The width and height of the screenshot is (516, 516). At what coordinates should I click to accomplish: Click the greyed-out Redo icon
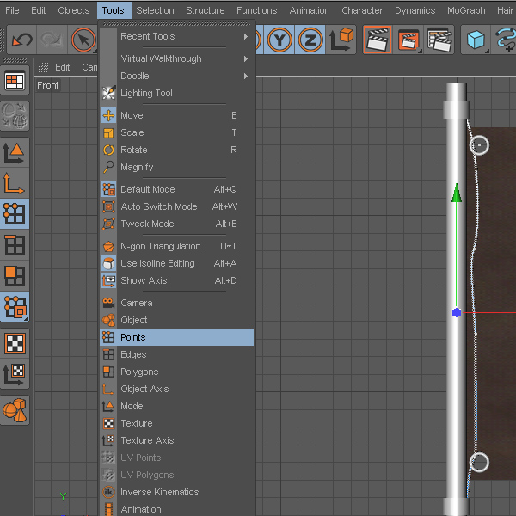click(x=52, y=40)
